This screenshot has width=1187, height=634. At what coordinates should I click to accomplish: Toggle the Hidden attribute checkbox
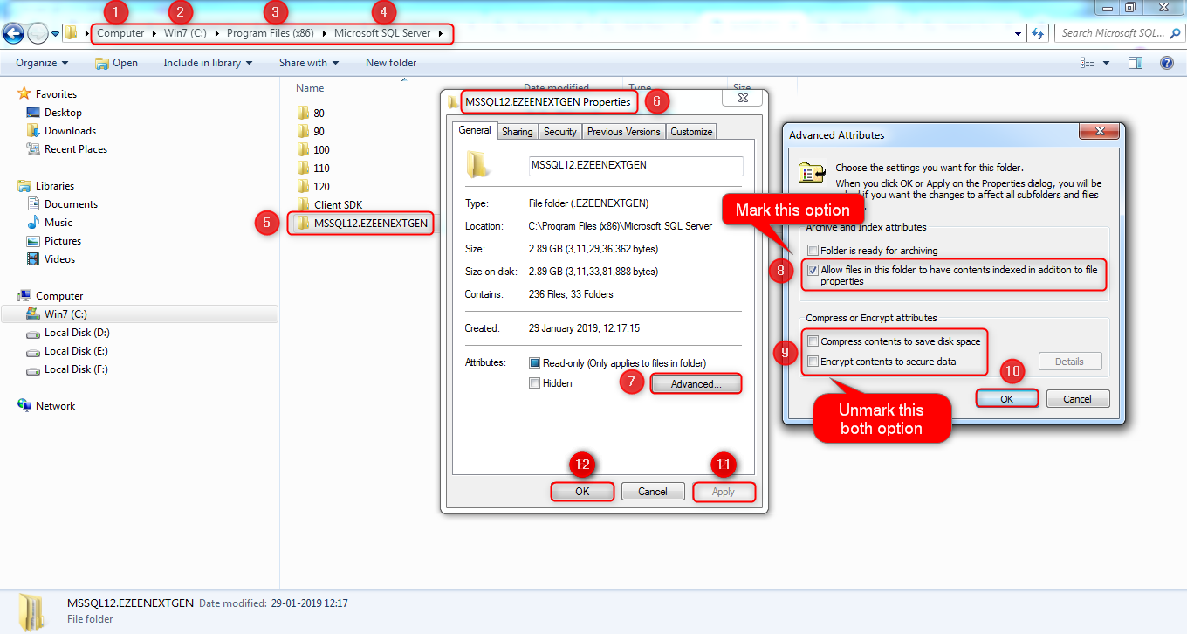(535, 383)
